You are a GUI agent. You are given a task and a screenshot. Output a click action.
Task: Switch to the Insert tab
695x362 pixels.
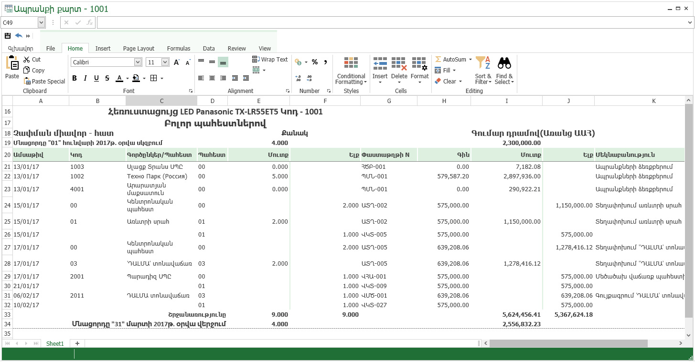pyautogui.click(x=103, y=48)
